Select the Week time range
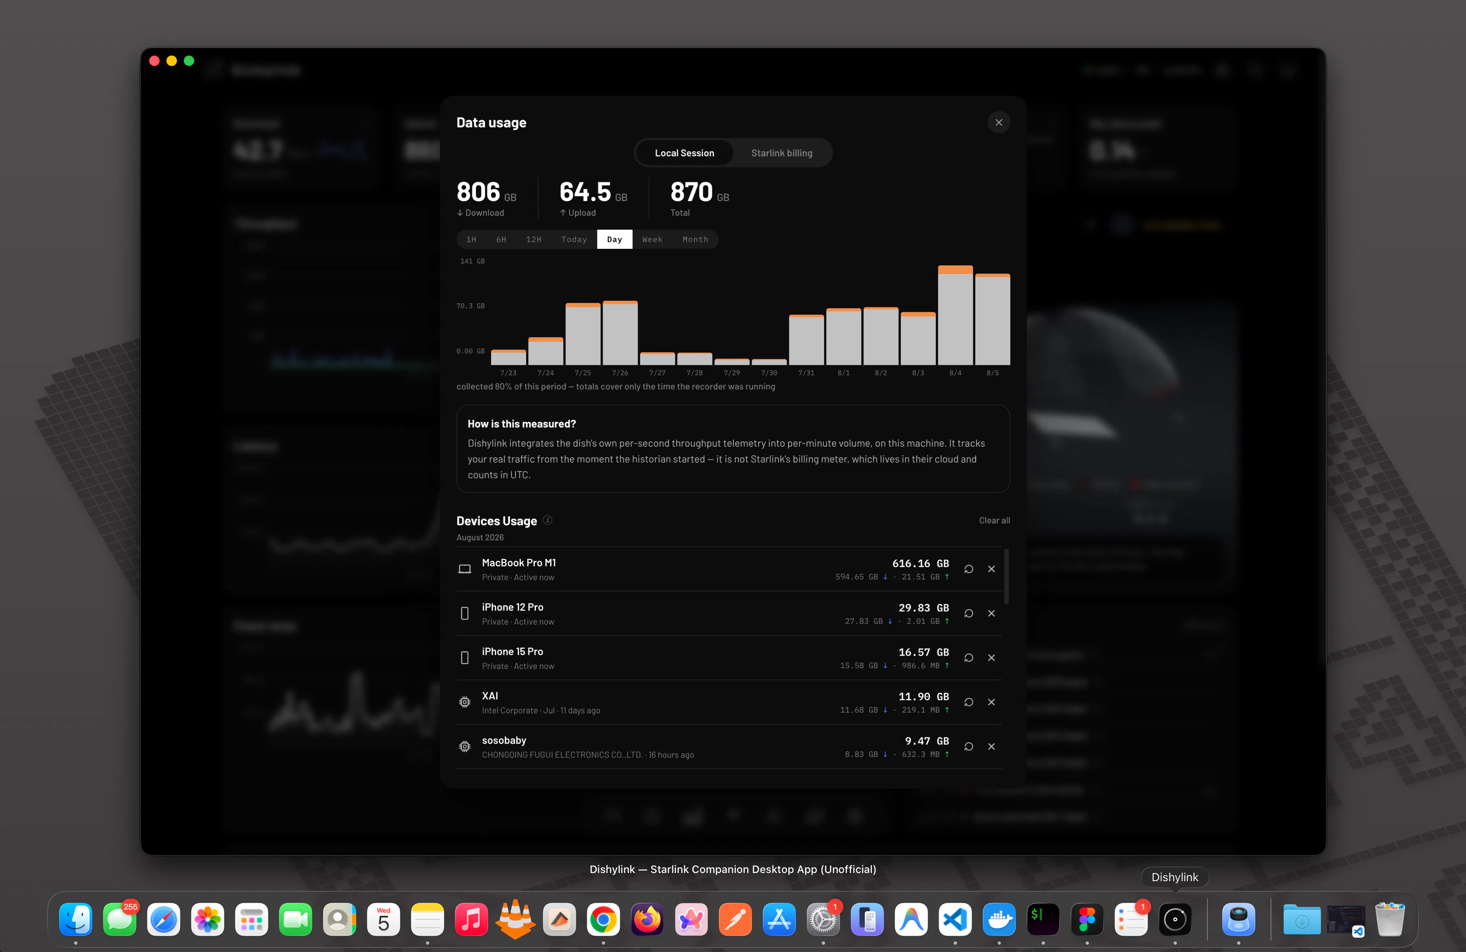 652,239
